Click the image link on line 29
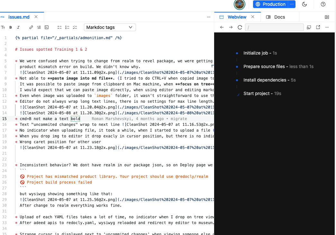This screenshot has width=336, height=235. pyautogui.click(x=117, y=200)
